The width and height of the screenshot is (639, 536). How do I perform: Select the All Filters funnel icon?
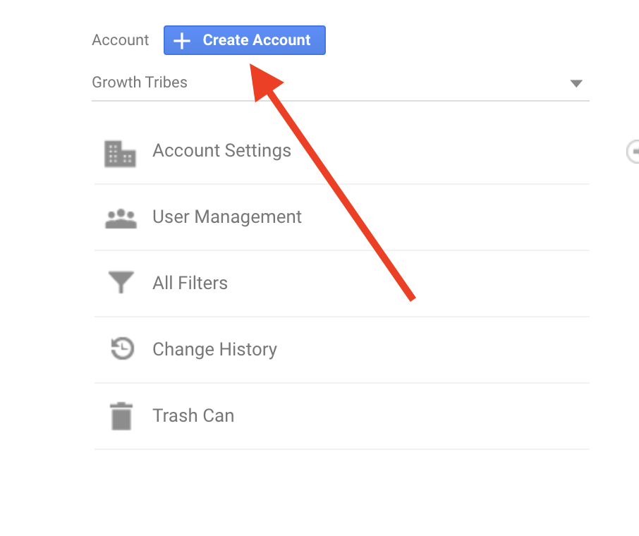click(121, 282)
